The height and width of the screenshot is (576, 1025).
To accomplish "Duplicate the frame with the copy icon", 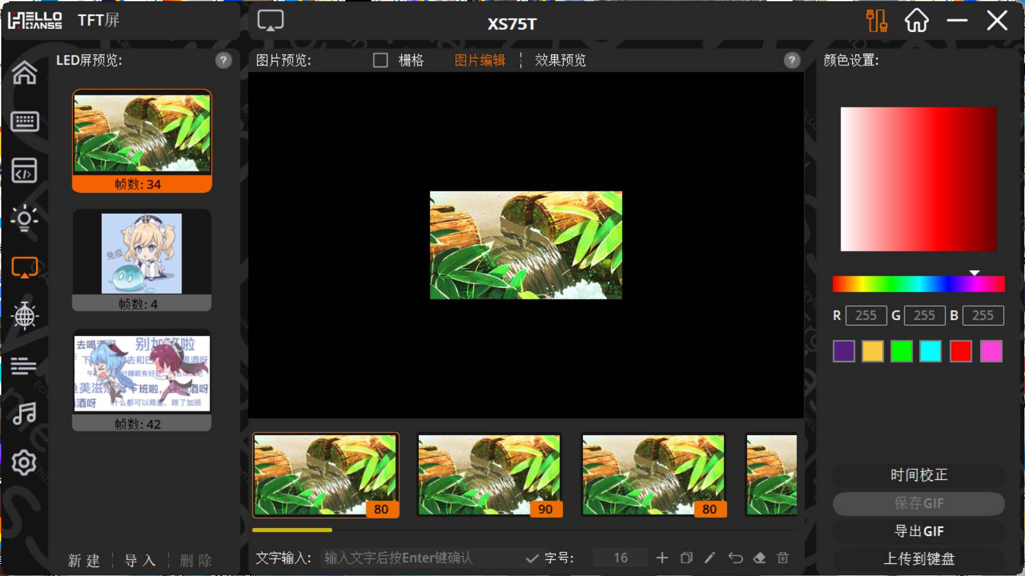I will tap(686, 558).
